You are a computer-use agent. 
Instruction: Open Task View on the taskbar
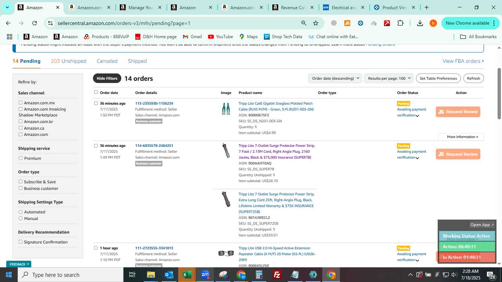pos(133,275)
